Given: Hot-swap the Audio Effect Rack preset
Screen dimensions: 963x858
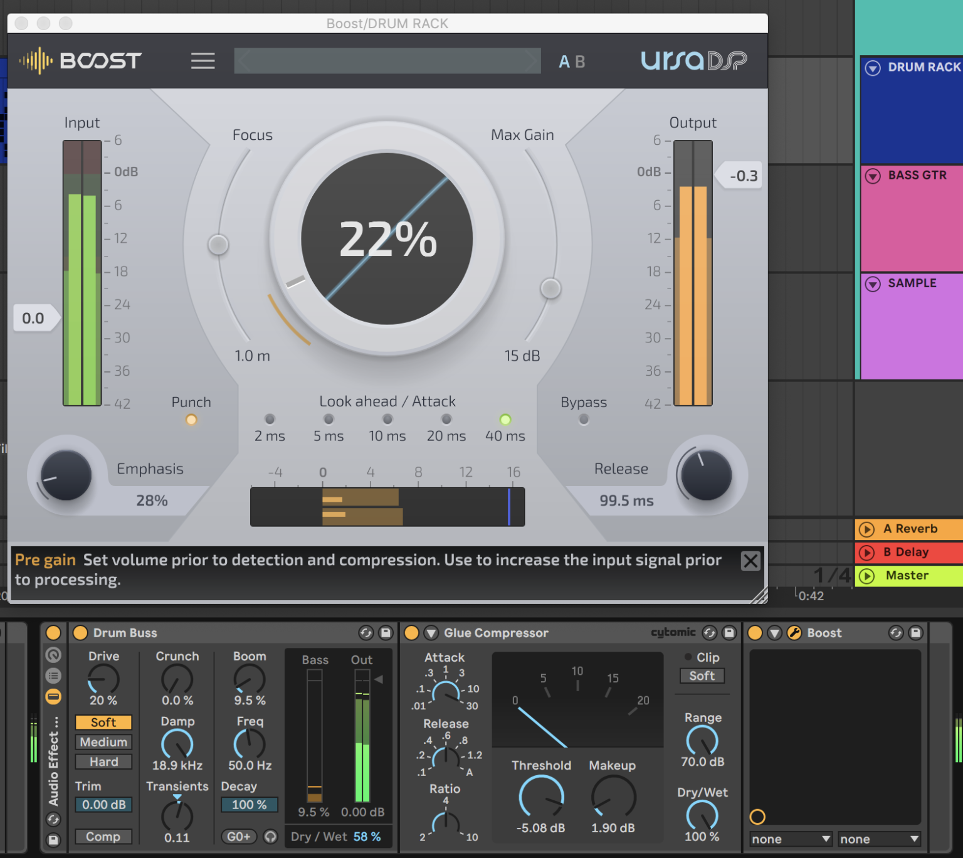Looking at the screenshot, I should (53, 819).
